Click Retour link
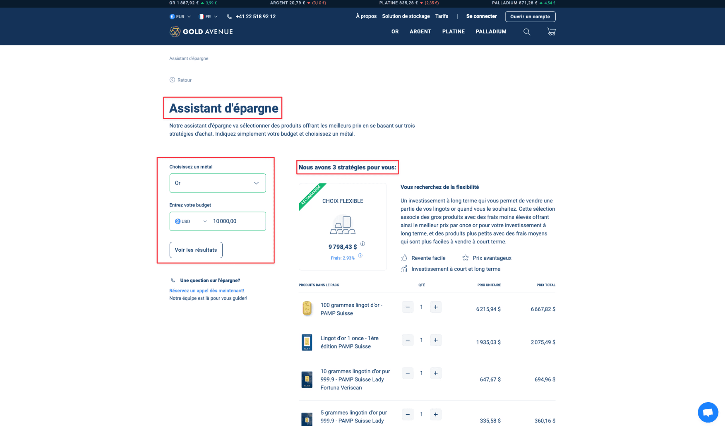Screen dimensions: 725x426 (184, 80)
